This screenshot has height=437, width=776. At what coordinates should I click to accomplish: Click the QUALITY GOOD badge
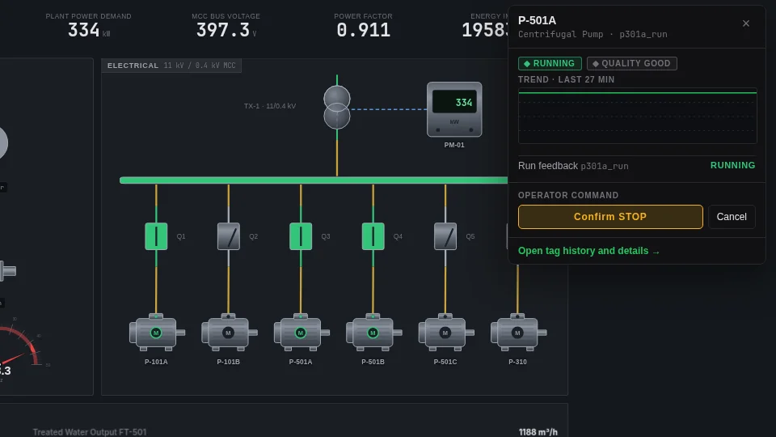coord(632,63)
